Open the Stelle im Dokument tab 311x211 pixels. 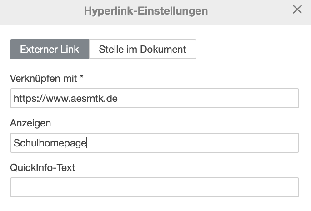pyautogui.click(x=142, y=50)
